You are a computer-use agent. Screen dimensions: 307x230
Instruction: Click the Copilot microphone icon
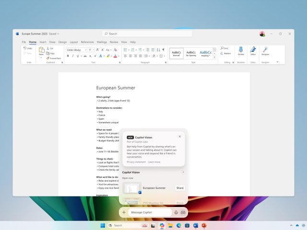click(x=176, y=212)
